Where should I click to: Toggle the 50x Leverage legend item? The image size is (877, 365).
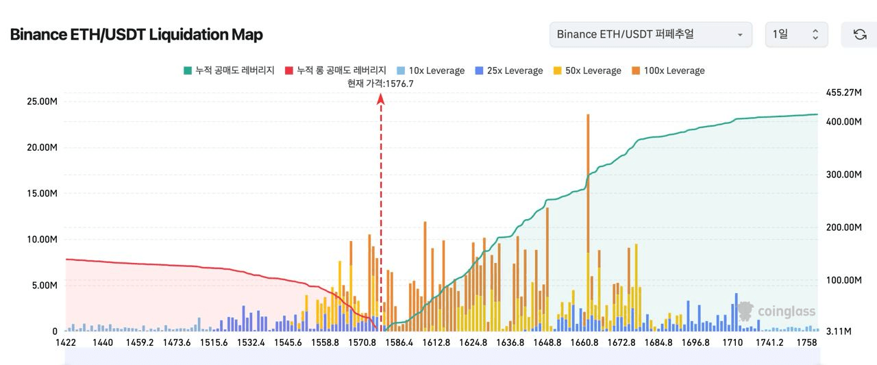click(586, 71)
